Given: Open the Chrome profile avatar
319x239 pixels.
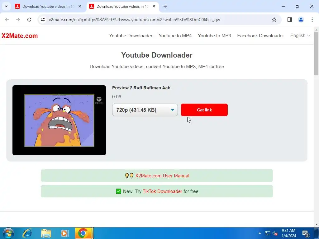Looking at the screenshot, I should (x=301, y=20).
